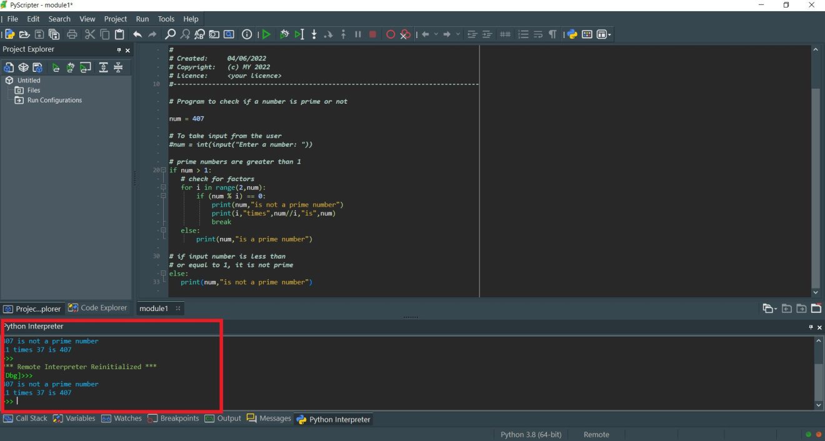Print the current module using the Printer icon
825x441 pixels.
coord(72,34)
